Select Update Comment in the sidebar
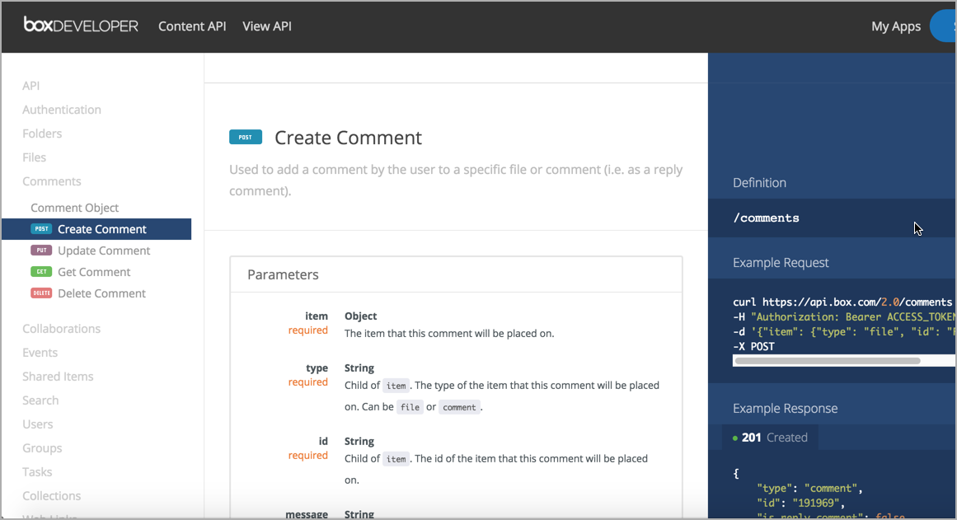Image resolution: width=957 pixels, height=520 pixels. click(x=104, y=251)
